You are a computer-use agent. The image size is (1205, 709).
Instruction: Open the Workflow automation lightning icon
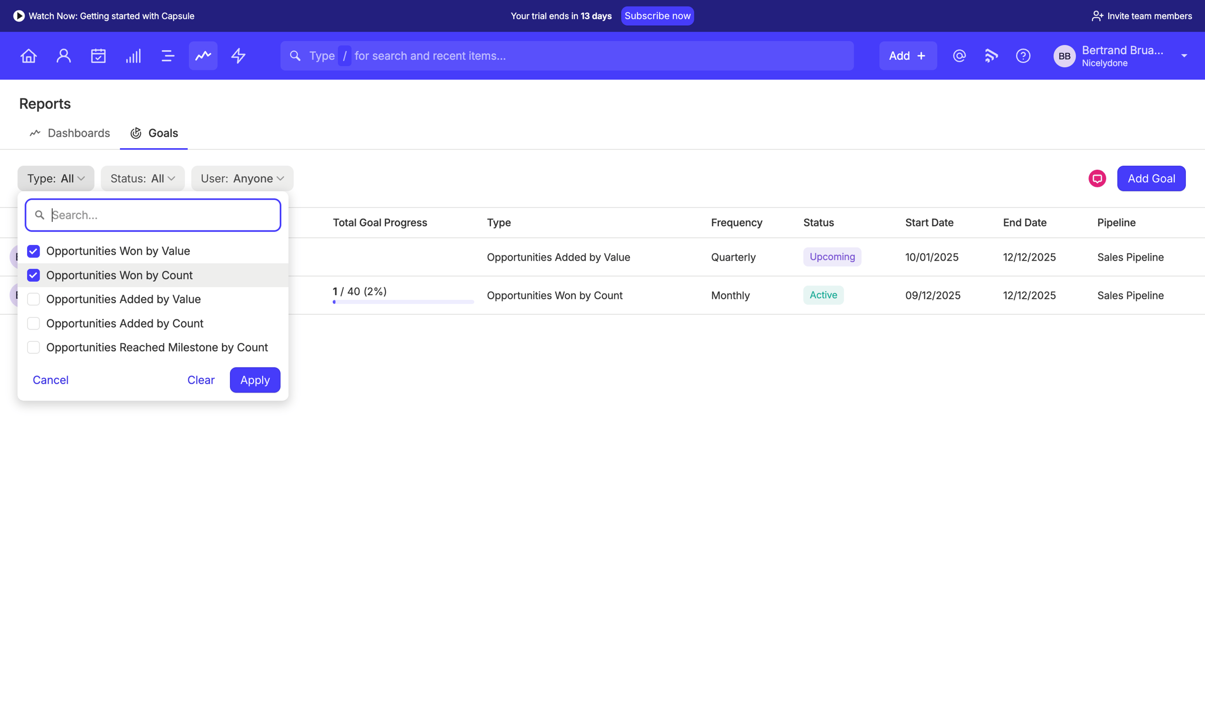pos(238,56)
